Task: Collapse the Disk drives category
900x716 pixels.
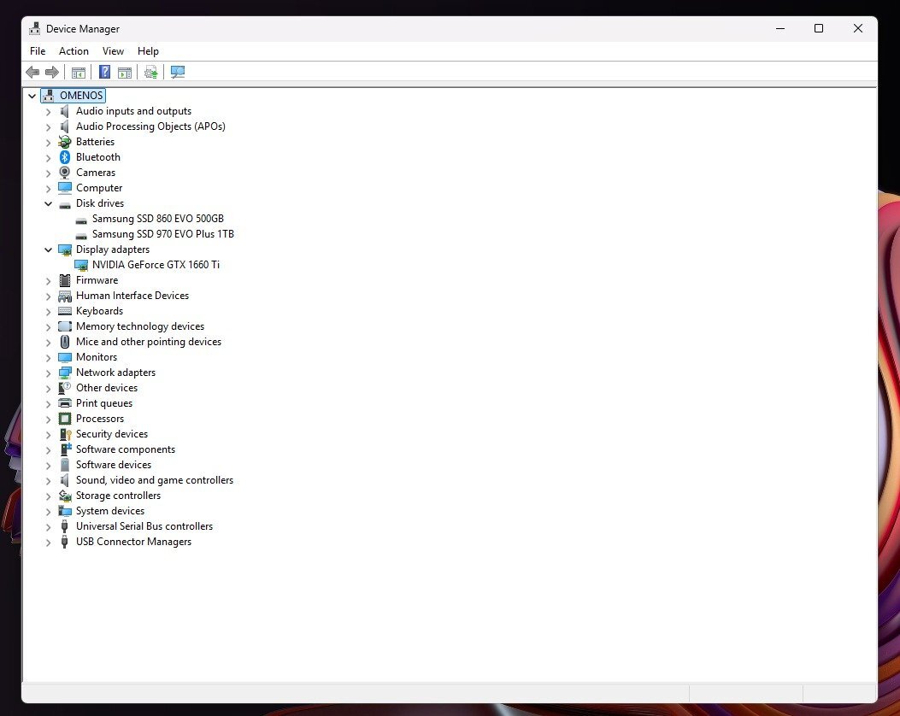Action: tap(48, 203)
